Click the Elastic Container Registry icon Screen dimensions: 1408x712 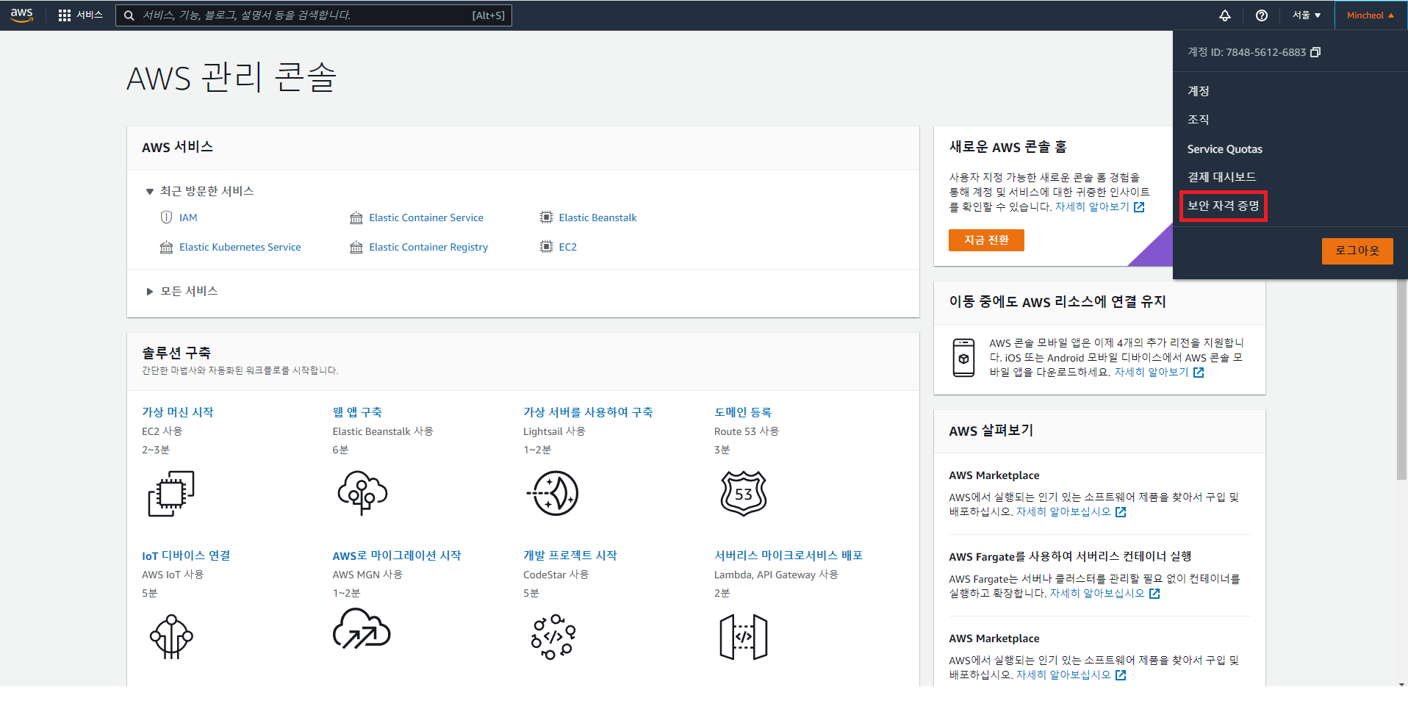coord(356,247)
